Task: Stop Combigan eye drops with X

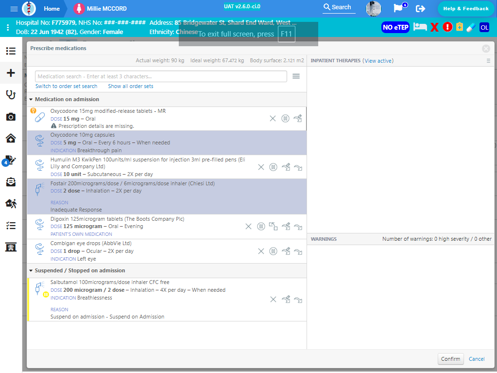Action: 261,251
